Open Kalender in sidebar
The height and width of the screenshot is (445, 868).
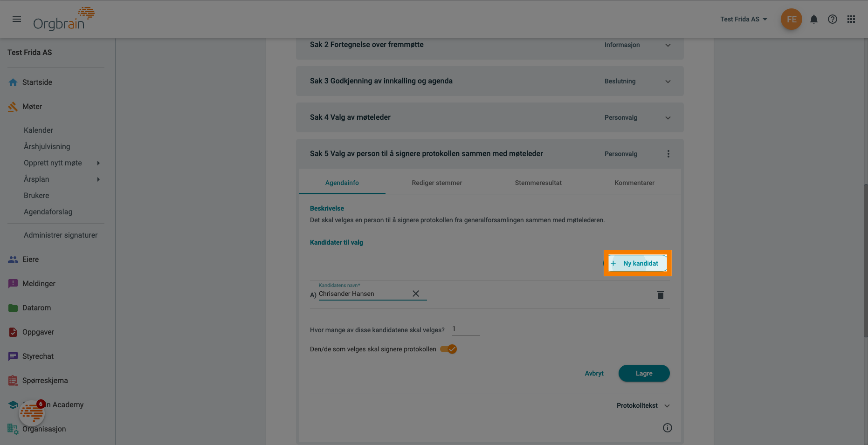38,130
